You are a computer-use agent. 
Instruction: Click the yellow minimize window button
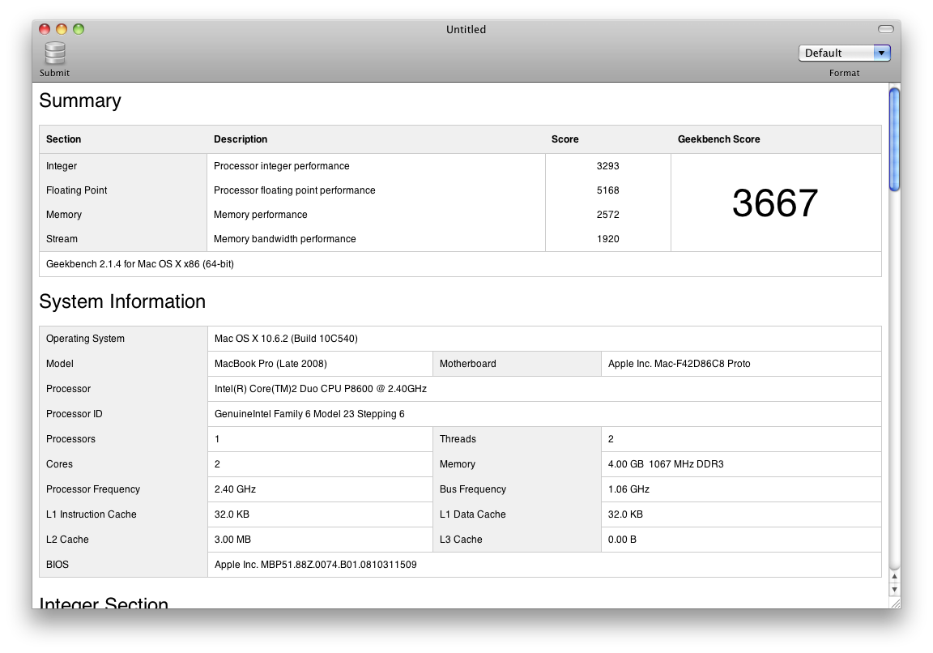pyautogui.click(x=62, y=29)
